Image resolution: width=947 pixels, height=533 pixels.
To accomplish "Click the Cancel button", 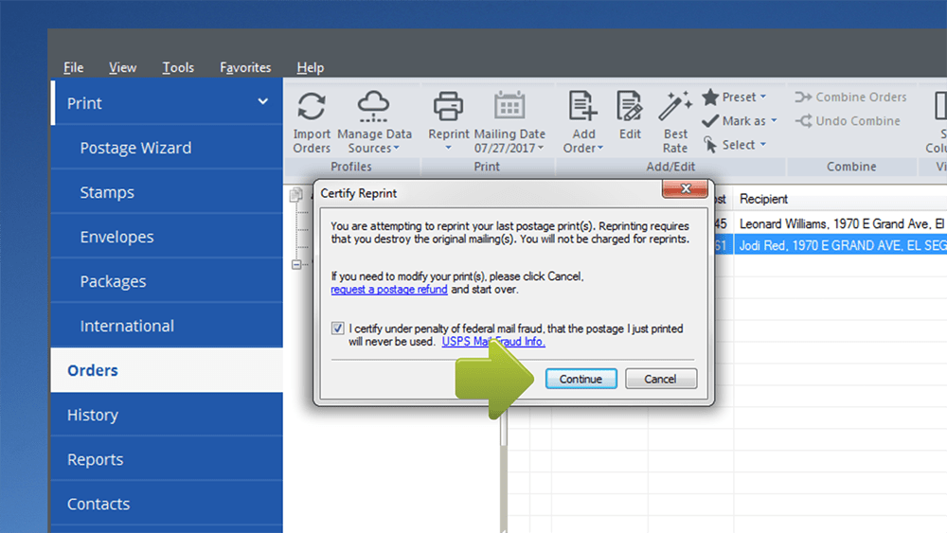I will tap(660, 379).
